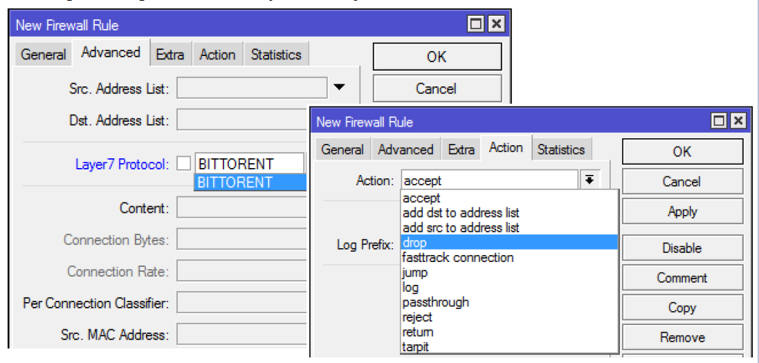This screenshot has width=759, height=363.
Task: Click the Remove button
Action: point(682,337)
